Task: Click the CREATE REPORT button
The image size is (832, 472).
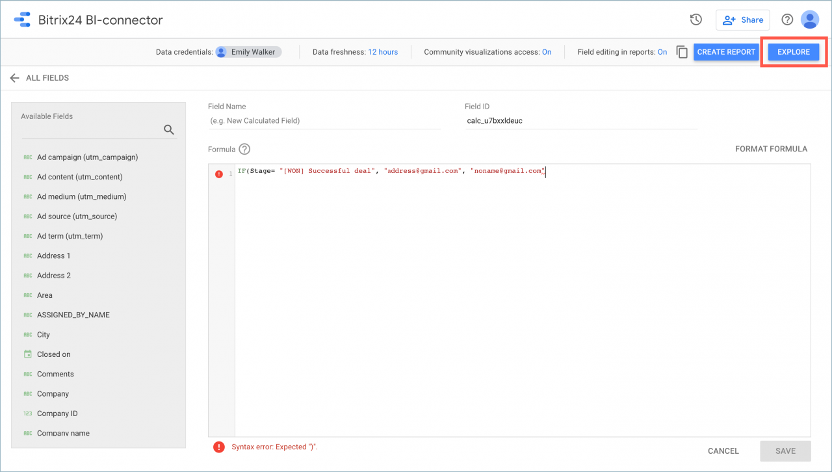Action: point(726,52)
